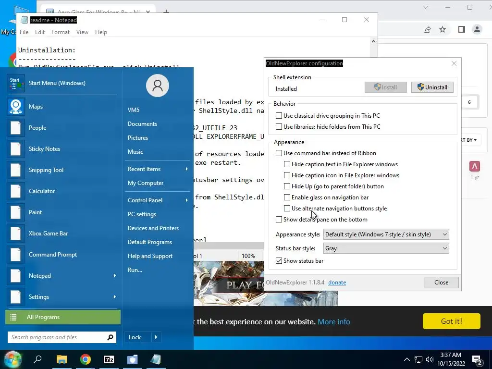Image resolution: width=492 pixels, height=369 pixels.
Task: Check Show details pane on the bottom
Action: coord(279,219)
